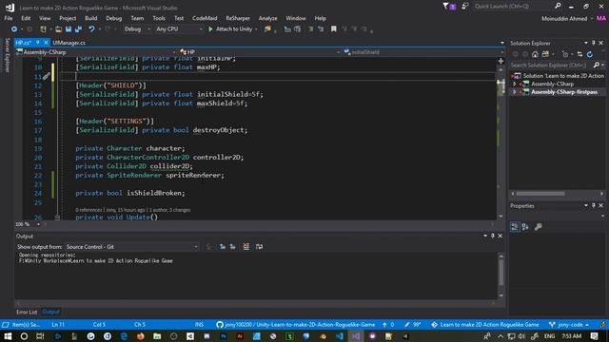
Task: Click the Navigate Backward toolbar icon
Action: (x=14, y=29)
